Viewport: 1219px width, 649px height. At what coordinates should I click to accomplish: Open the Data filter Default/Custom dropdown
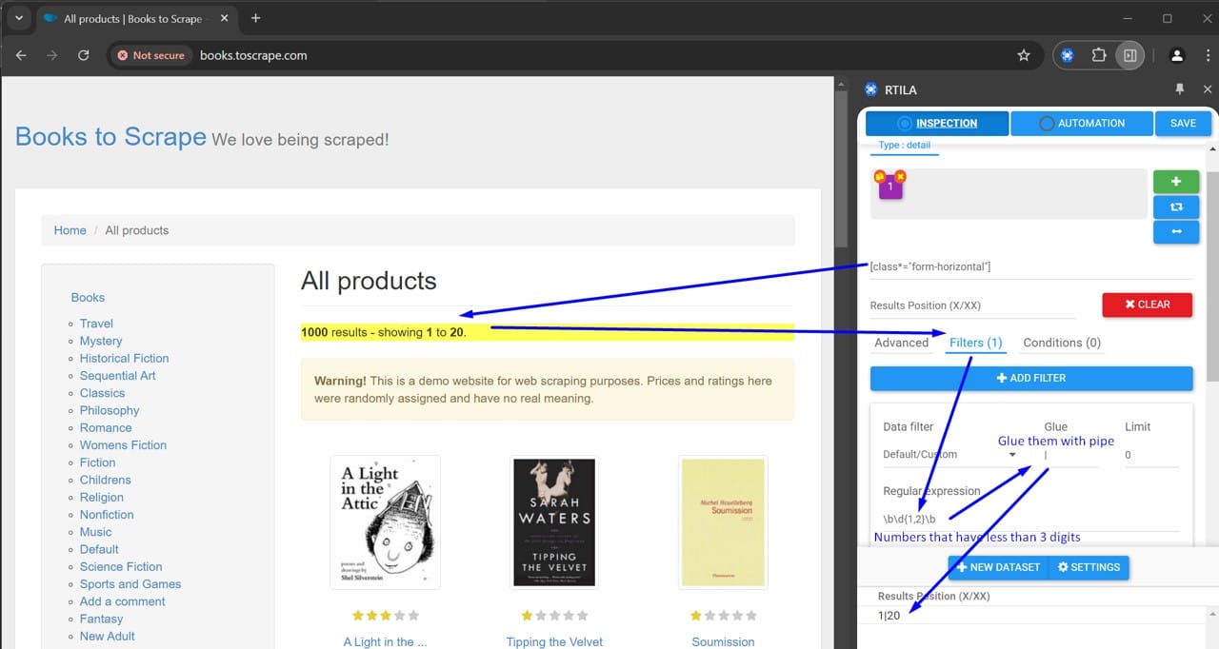pyautogui.click(x=949, y=455)
